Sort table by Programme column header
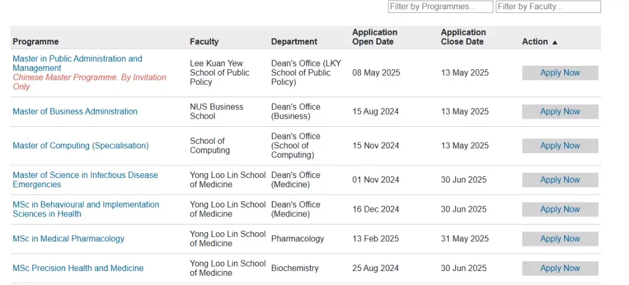Image resolution: width=629 pixels, height=285 pixels. (x=36, y=42)
